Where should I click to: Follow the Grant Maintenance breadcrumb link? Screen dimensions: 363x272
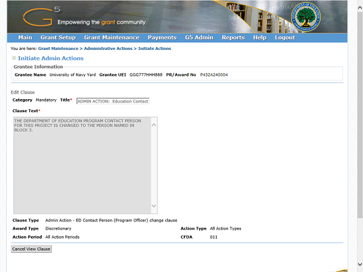[x=58, y=49]
